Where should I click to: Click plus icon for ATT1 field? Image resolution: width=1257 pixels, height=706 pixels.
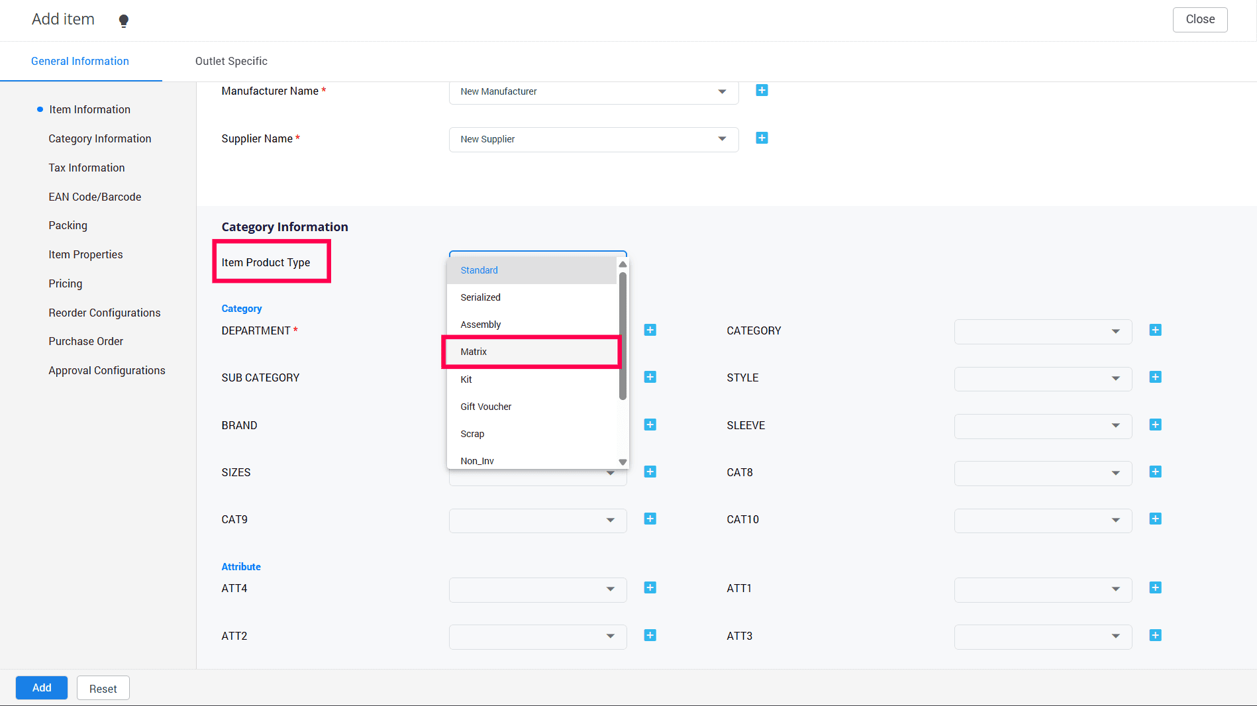tap(1156, 587)
